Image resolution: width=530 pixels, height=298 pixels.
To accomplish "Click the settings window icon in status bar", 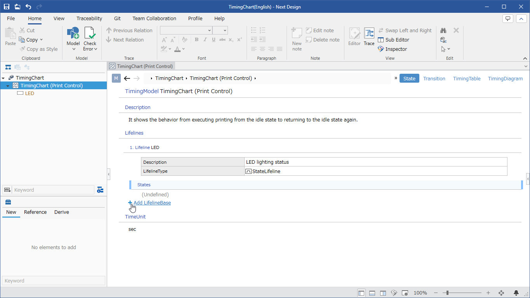I will 405,293.
